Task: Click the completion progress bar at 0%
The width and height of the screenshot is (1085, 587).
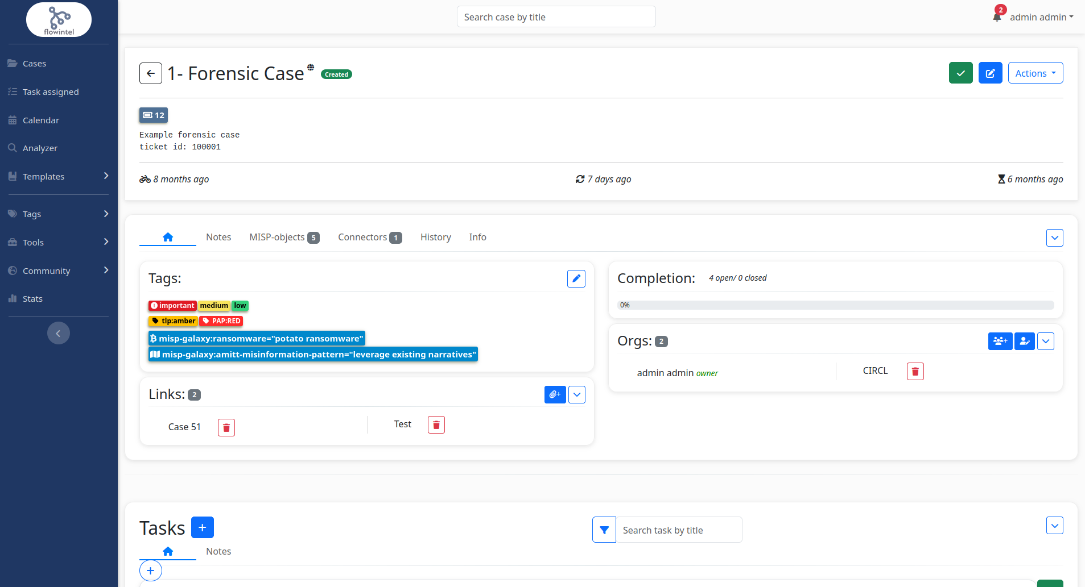Action: [835, 305]
